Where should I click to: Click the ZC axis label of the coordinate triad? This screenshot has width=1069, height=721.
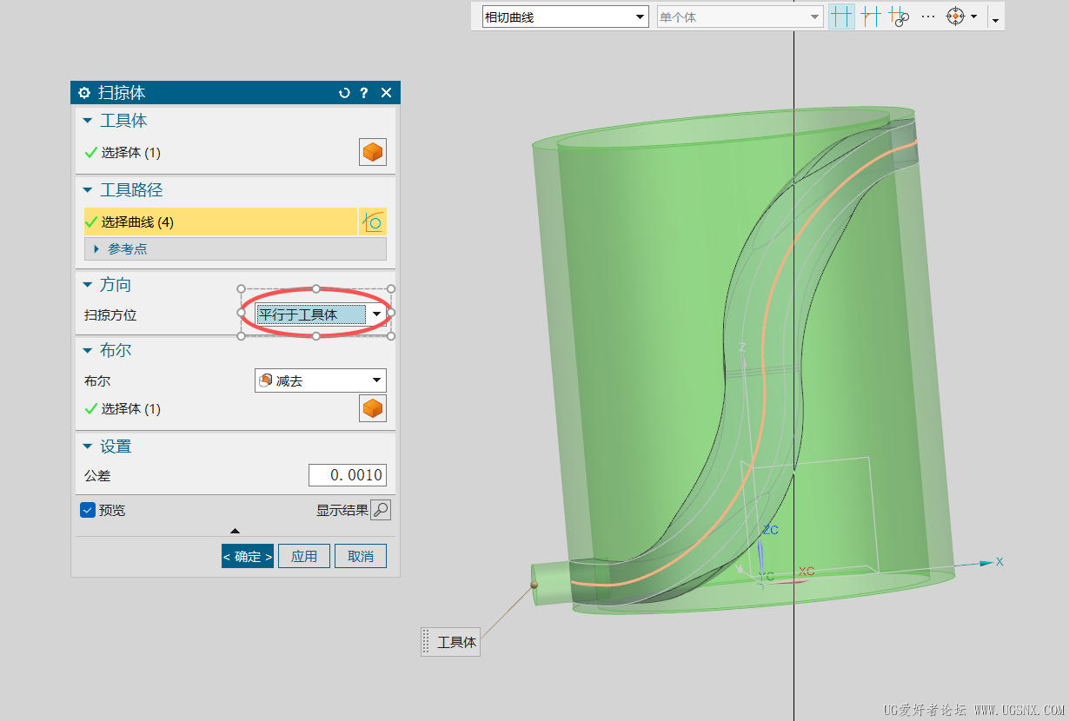[x=771, y=530]
